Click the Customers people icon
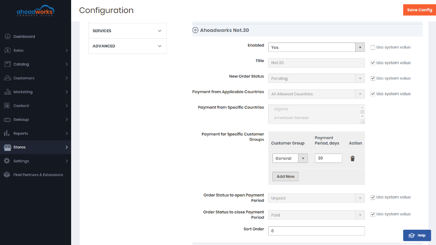Viewport: 436px width, 245px height. (8, 78)
